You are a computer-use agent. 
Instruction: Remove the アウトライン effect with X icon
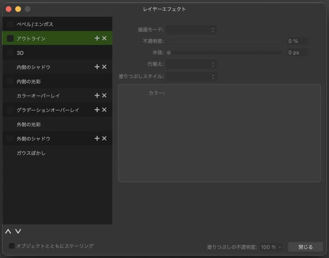(104, 38)
